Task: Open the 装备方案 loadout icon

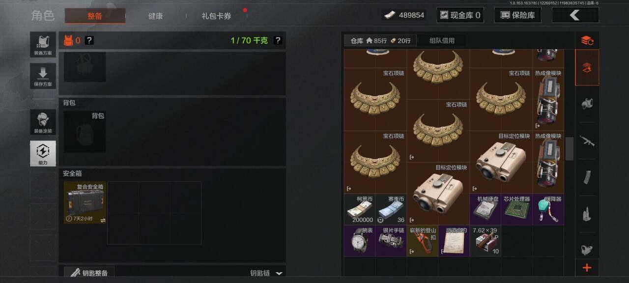Action: coord(43,45)
